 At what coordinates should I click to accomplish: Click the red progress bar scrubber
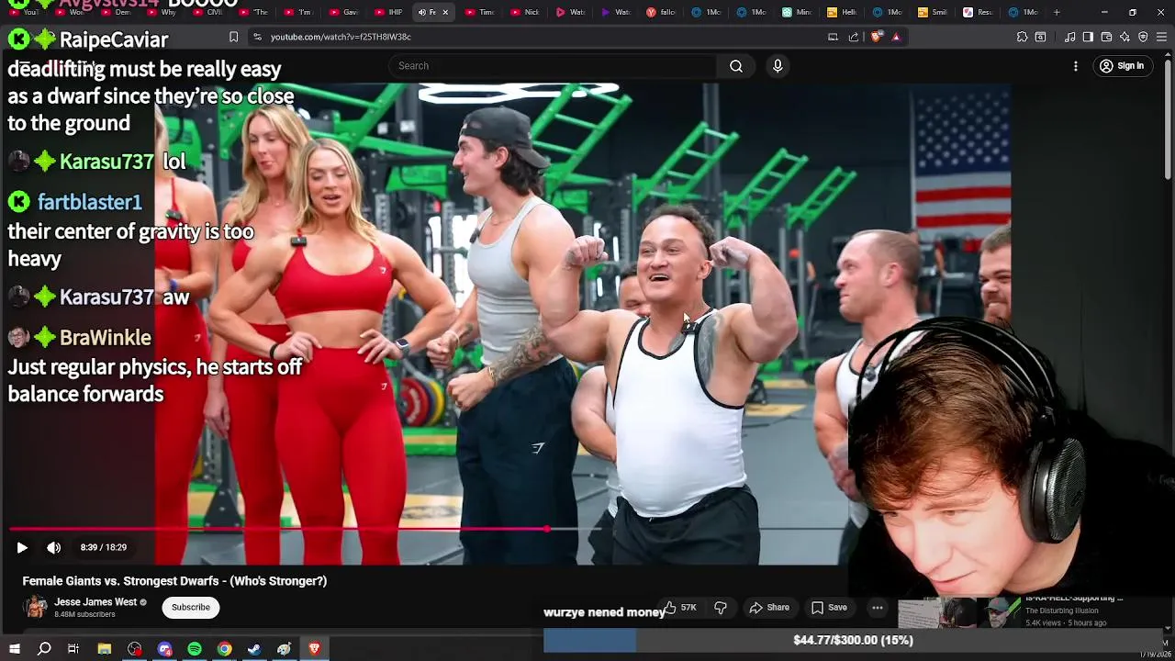click(547, 529)
